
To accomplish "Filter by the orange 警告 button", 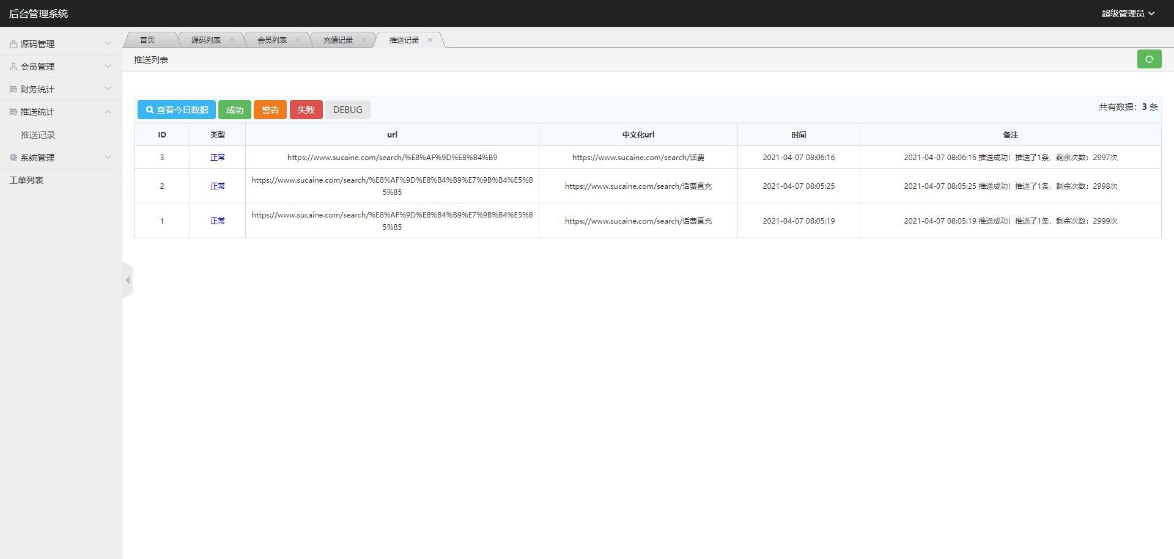I will [270, 110].
